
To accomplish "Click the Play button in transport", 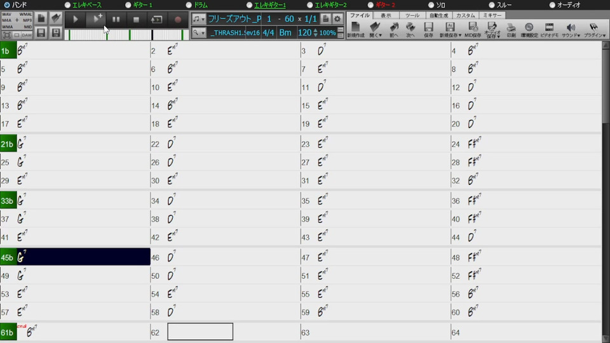I will coord(76,20).
